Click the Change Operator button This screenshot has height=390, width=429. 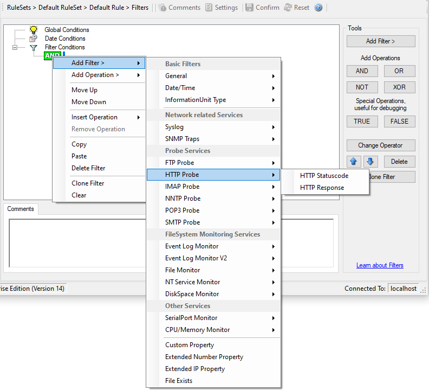click(381, 145)
